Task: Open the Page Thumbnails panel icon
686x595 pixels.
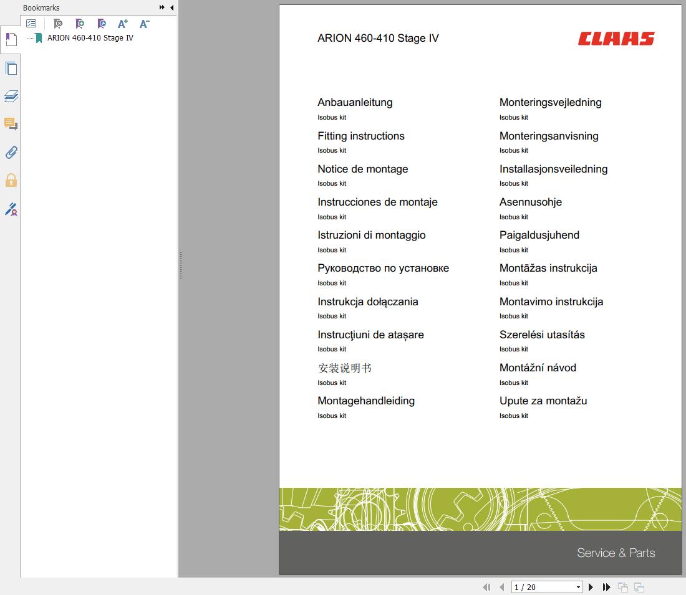Action: (x=11, y=68)
